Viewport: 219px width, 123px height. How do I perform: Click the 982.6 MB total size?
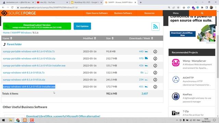point(112,94)
